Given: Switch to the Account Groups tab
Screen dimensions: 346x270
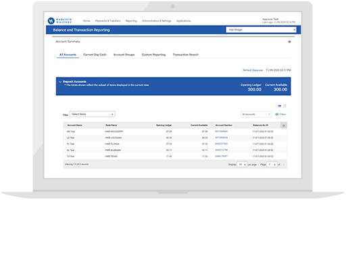Looking at the screenshot, I should [x=124, y=55].
